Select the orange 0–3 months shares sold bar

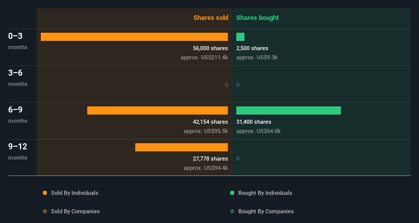134,37
